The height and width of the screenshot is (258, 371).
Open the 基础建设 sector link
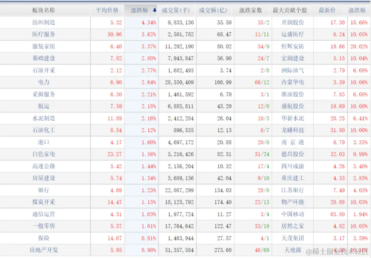click(43, 58)
